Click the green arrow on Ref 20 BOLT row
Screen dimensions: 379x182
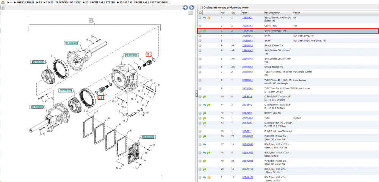(205, 169)
